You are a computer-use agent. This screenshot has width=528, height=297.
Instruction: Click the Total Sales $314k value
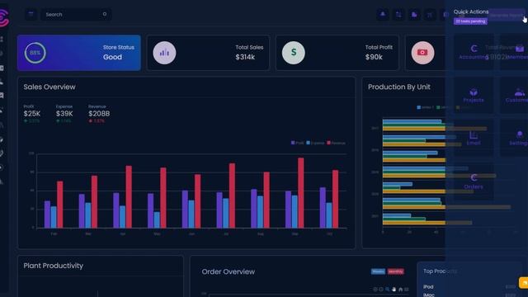coord(245,57)
